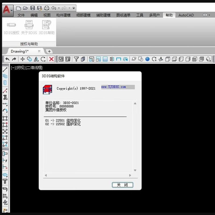
Task: Click the print icon in quick access toolbar
Action: pyautogui.click(x=46, y=8)
